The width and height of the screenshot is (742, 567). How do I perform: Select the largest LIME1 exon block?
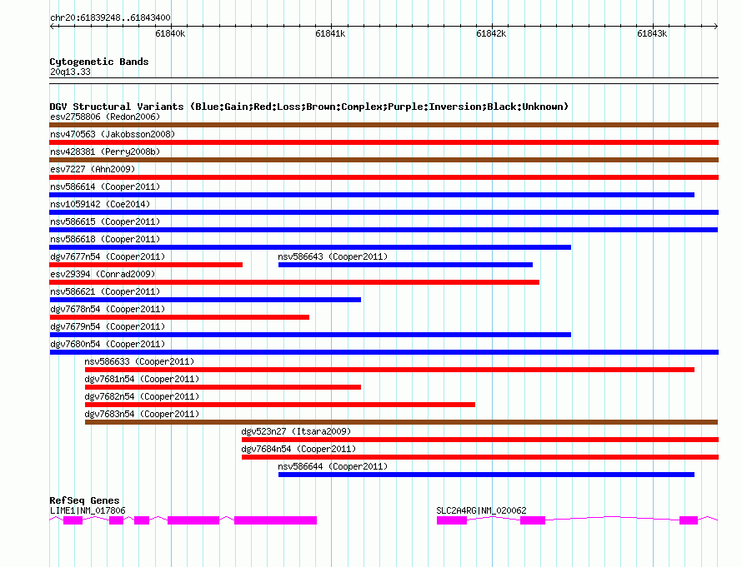[275, 520]
